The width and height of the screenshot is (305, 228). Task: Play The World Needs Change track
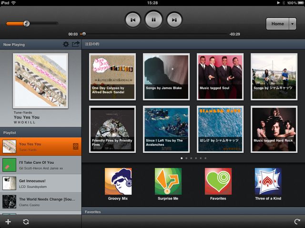coord(41,201)
